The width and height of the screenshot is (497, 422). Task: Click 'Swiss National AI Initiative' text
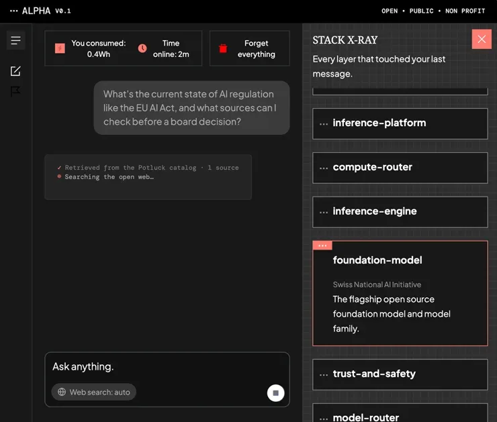(x=377, y=284)
